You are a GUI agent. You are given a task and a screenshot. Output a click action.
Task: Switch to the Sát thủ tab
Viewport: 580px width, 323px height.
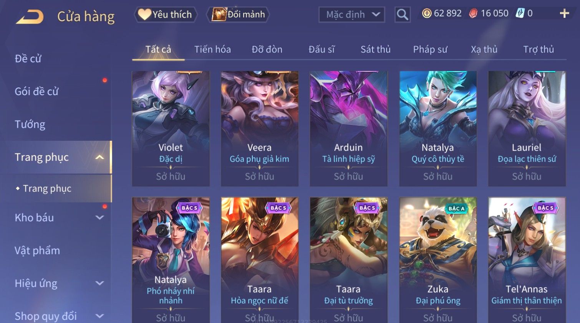(x=375, y=49)
